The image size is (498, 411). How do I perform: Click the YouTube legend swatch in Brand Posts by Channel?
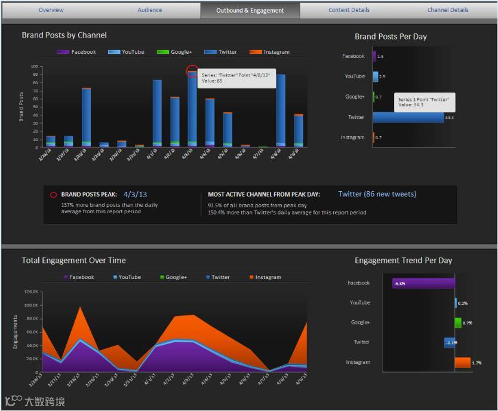click(x=114, y=52)
